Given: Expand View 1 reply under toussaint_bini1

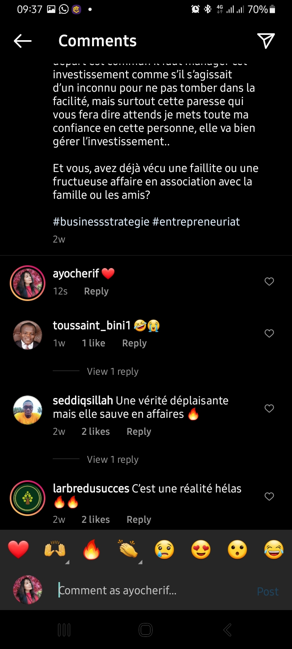Looking at the screenshot, I should pos(113,372).
